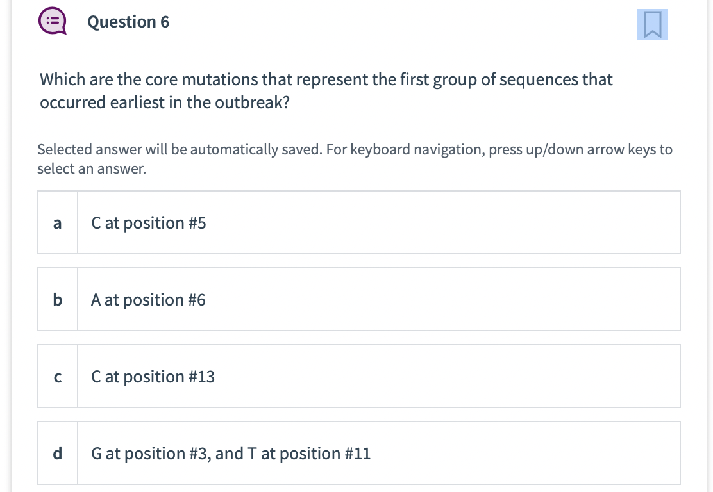Click the letter label b
Screen dimensions: 713x492
(57, 299)
